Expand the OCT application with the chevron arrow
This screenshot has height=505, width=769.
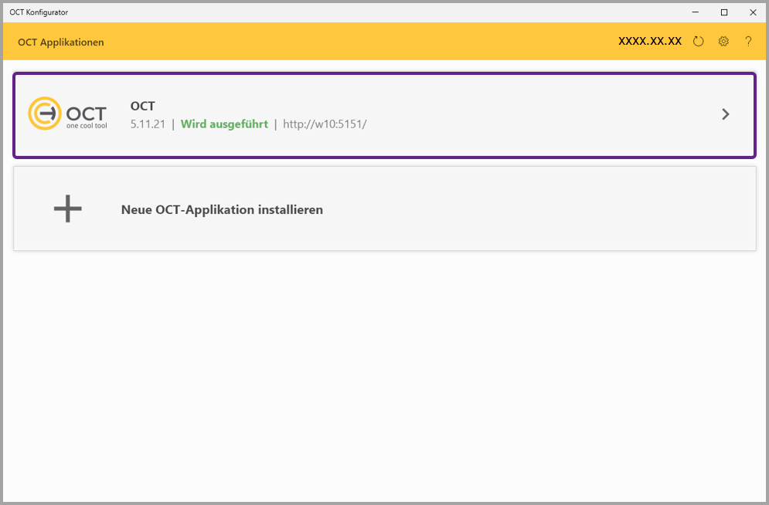pyautogui.click(x=725, y=114)
